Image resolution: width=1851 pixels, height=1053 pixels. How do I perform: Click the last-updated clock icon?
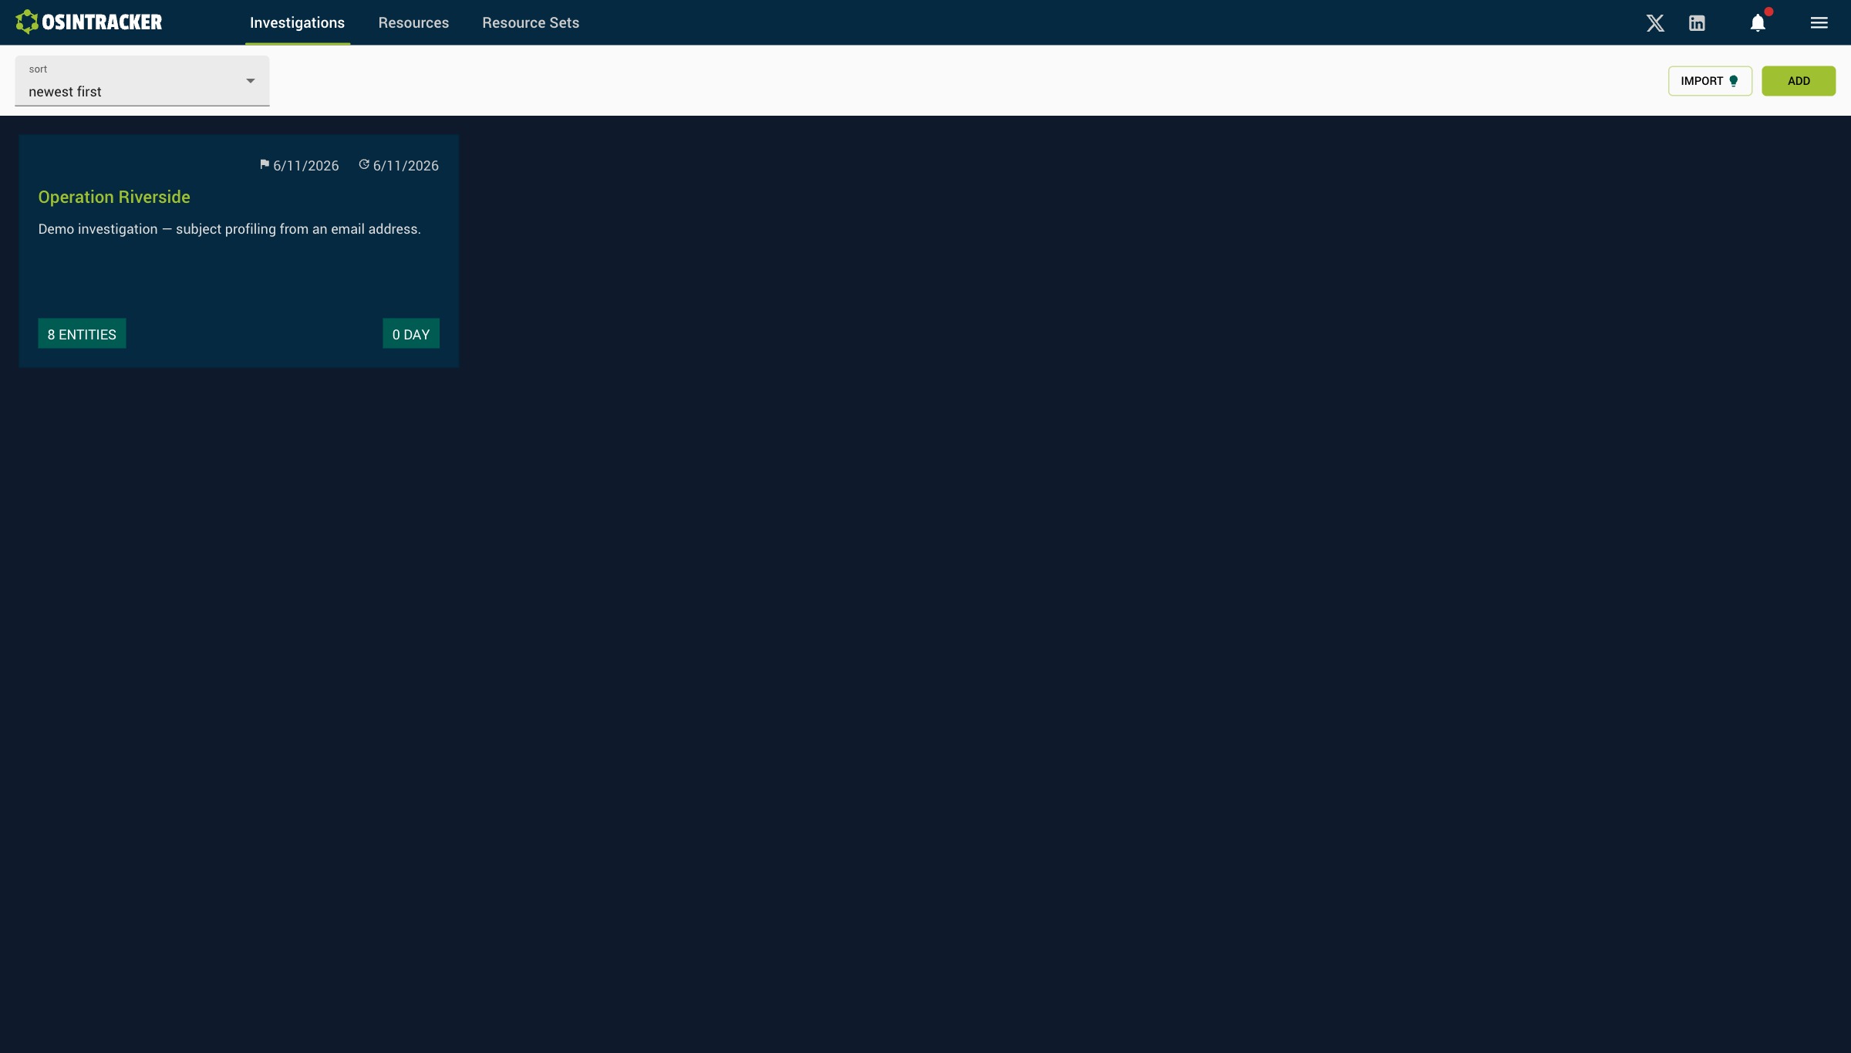[x=364, y=164]
